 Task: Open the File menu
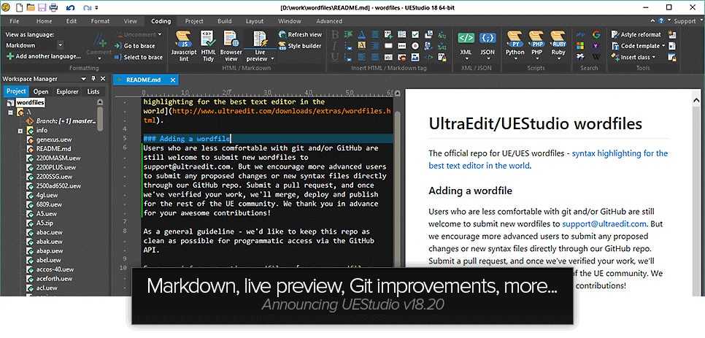click(x=15, y=21)
